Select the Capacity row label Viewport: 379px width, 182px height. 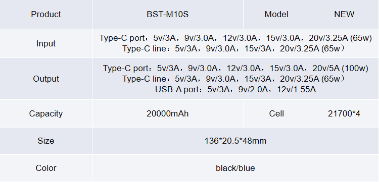pos(46,113)
